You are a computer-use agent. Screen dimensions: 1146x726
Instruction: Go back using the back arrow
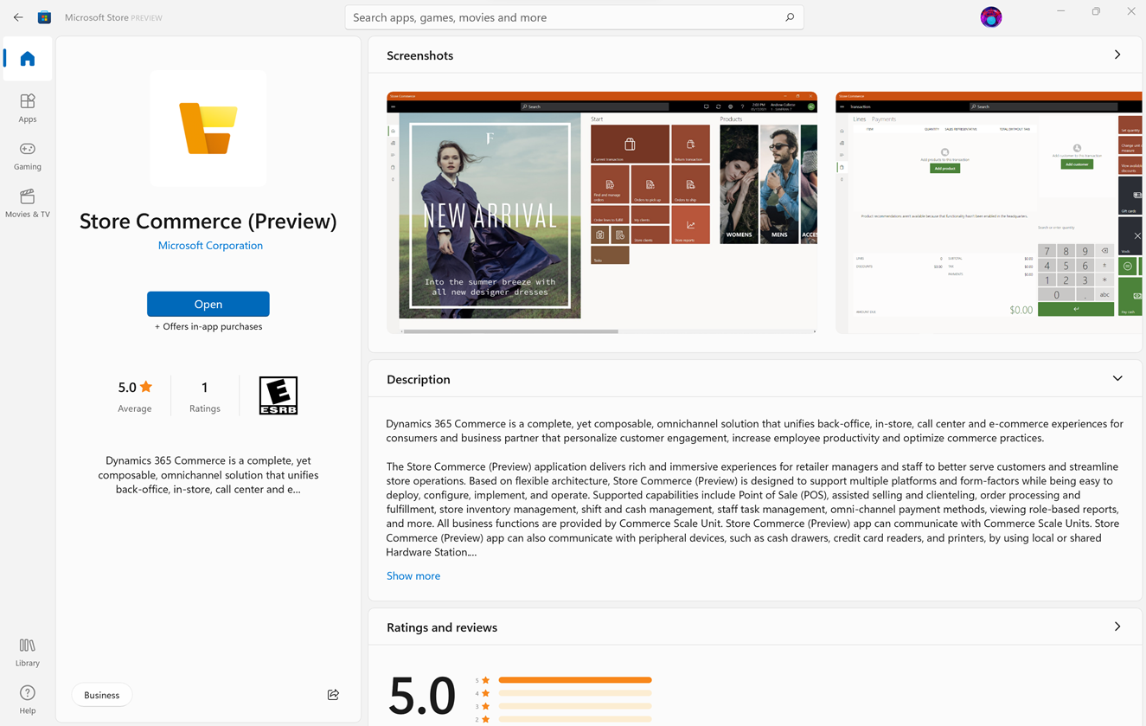click(x=18, y=17)
